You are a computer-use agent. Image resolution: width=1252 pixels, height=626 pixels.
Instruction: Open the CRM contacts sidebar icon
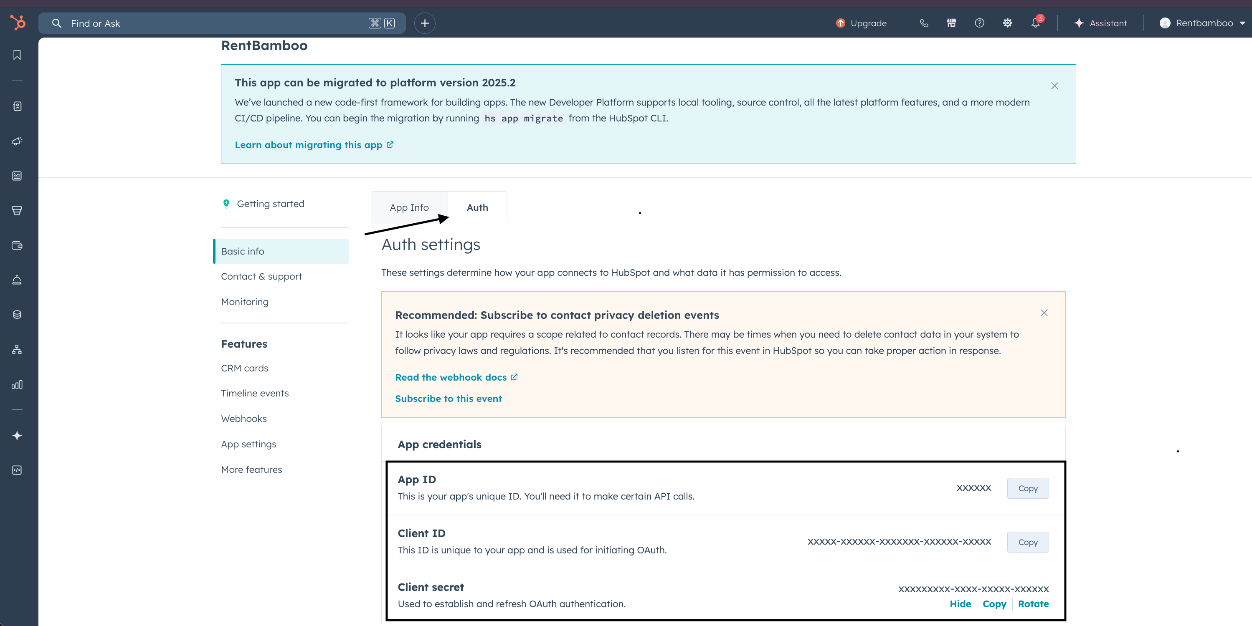(17, 106)
